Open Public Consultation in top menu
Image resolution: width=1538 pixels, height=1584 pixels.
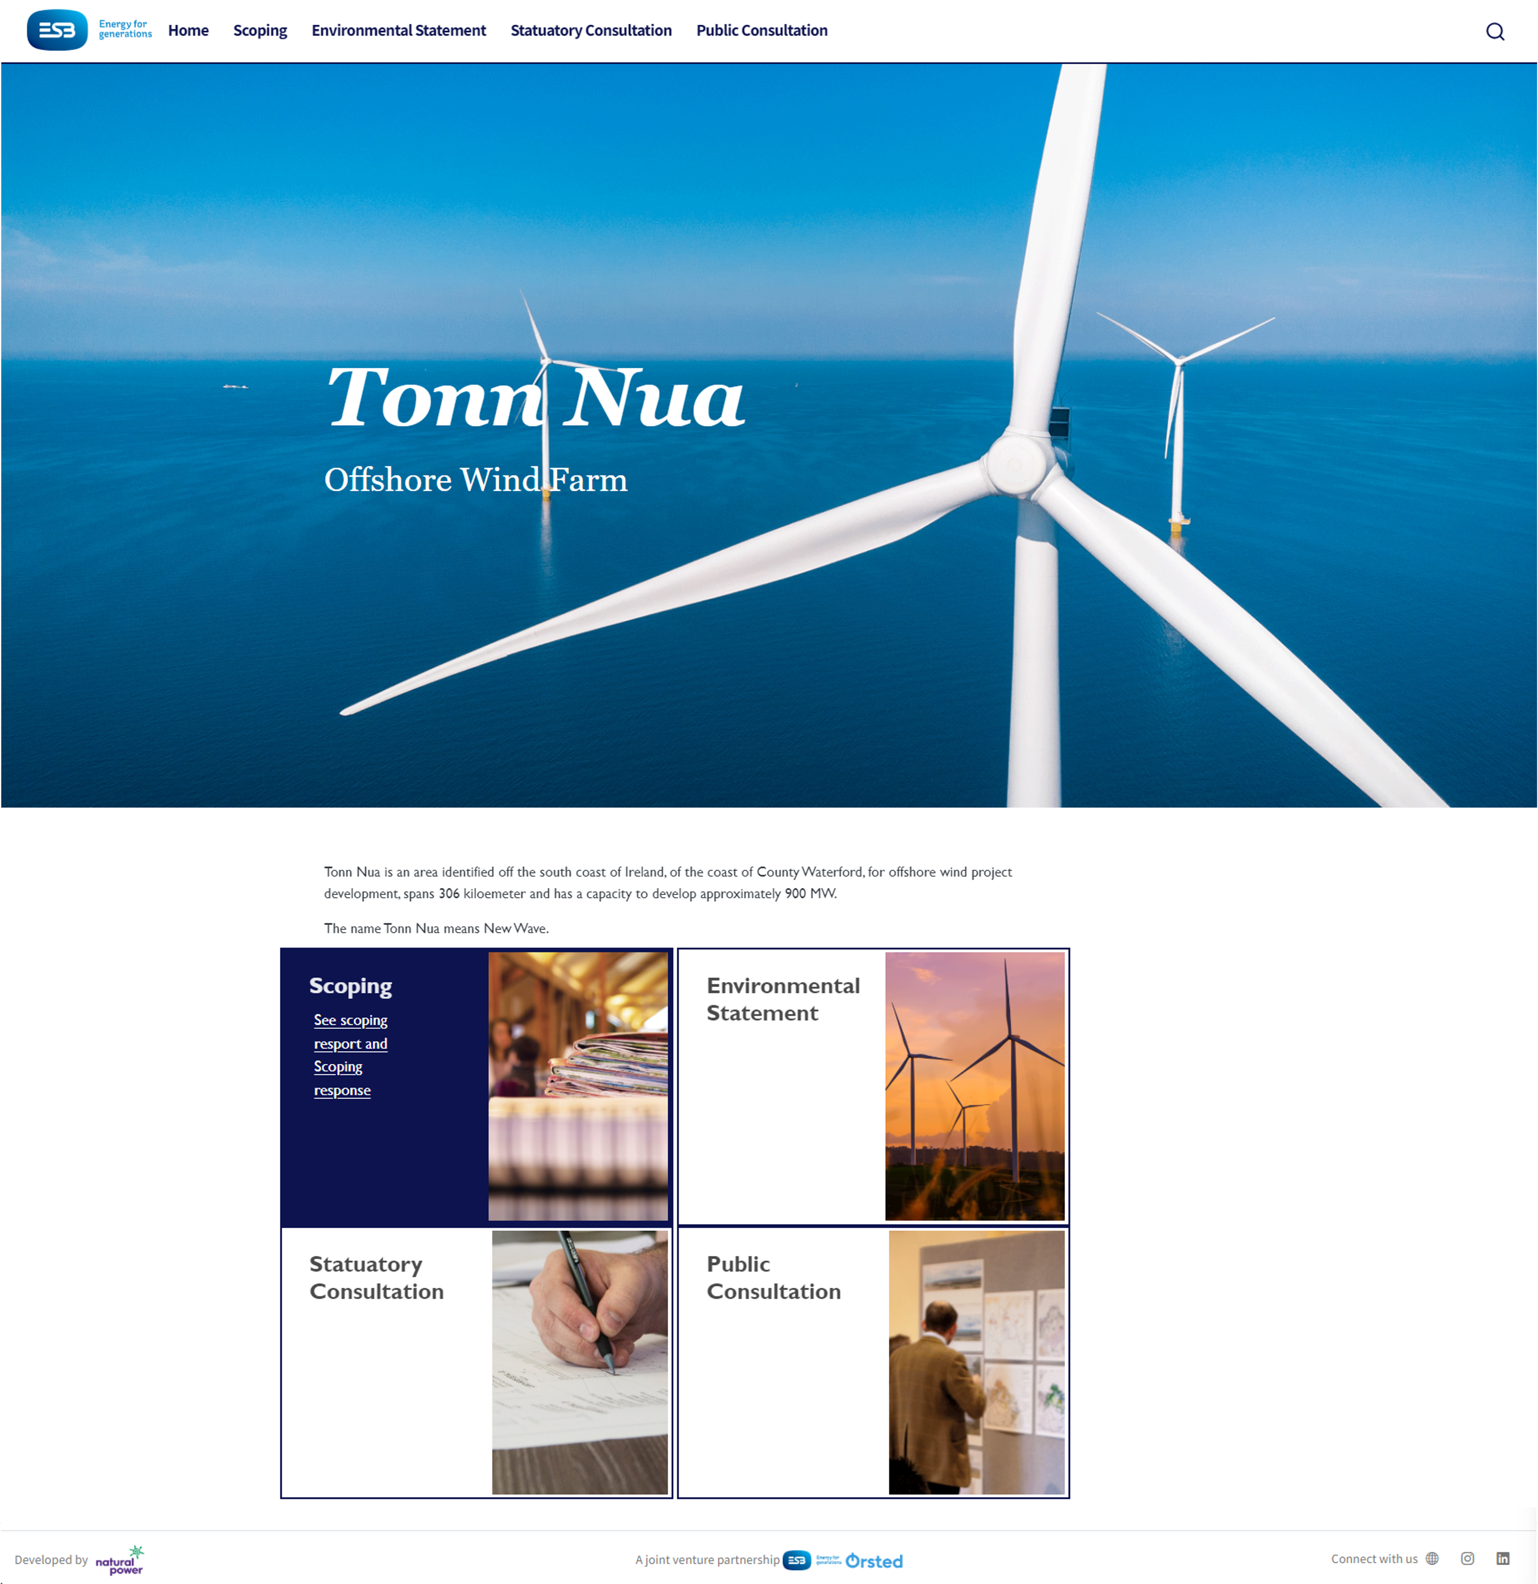click(x=761, y=31)
